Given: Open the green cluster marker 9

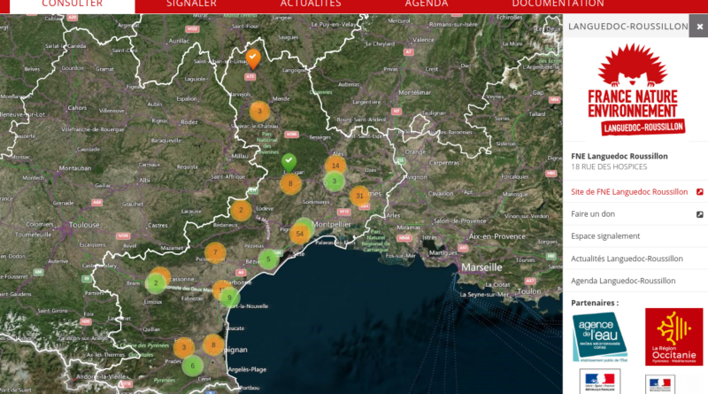Looking at the screenshot, I should point(229,297).
